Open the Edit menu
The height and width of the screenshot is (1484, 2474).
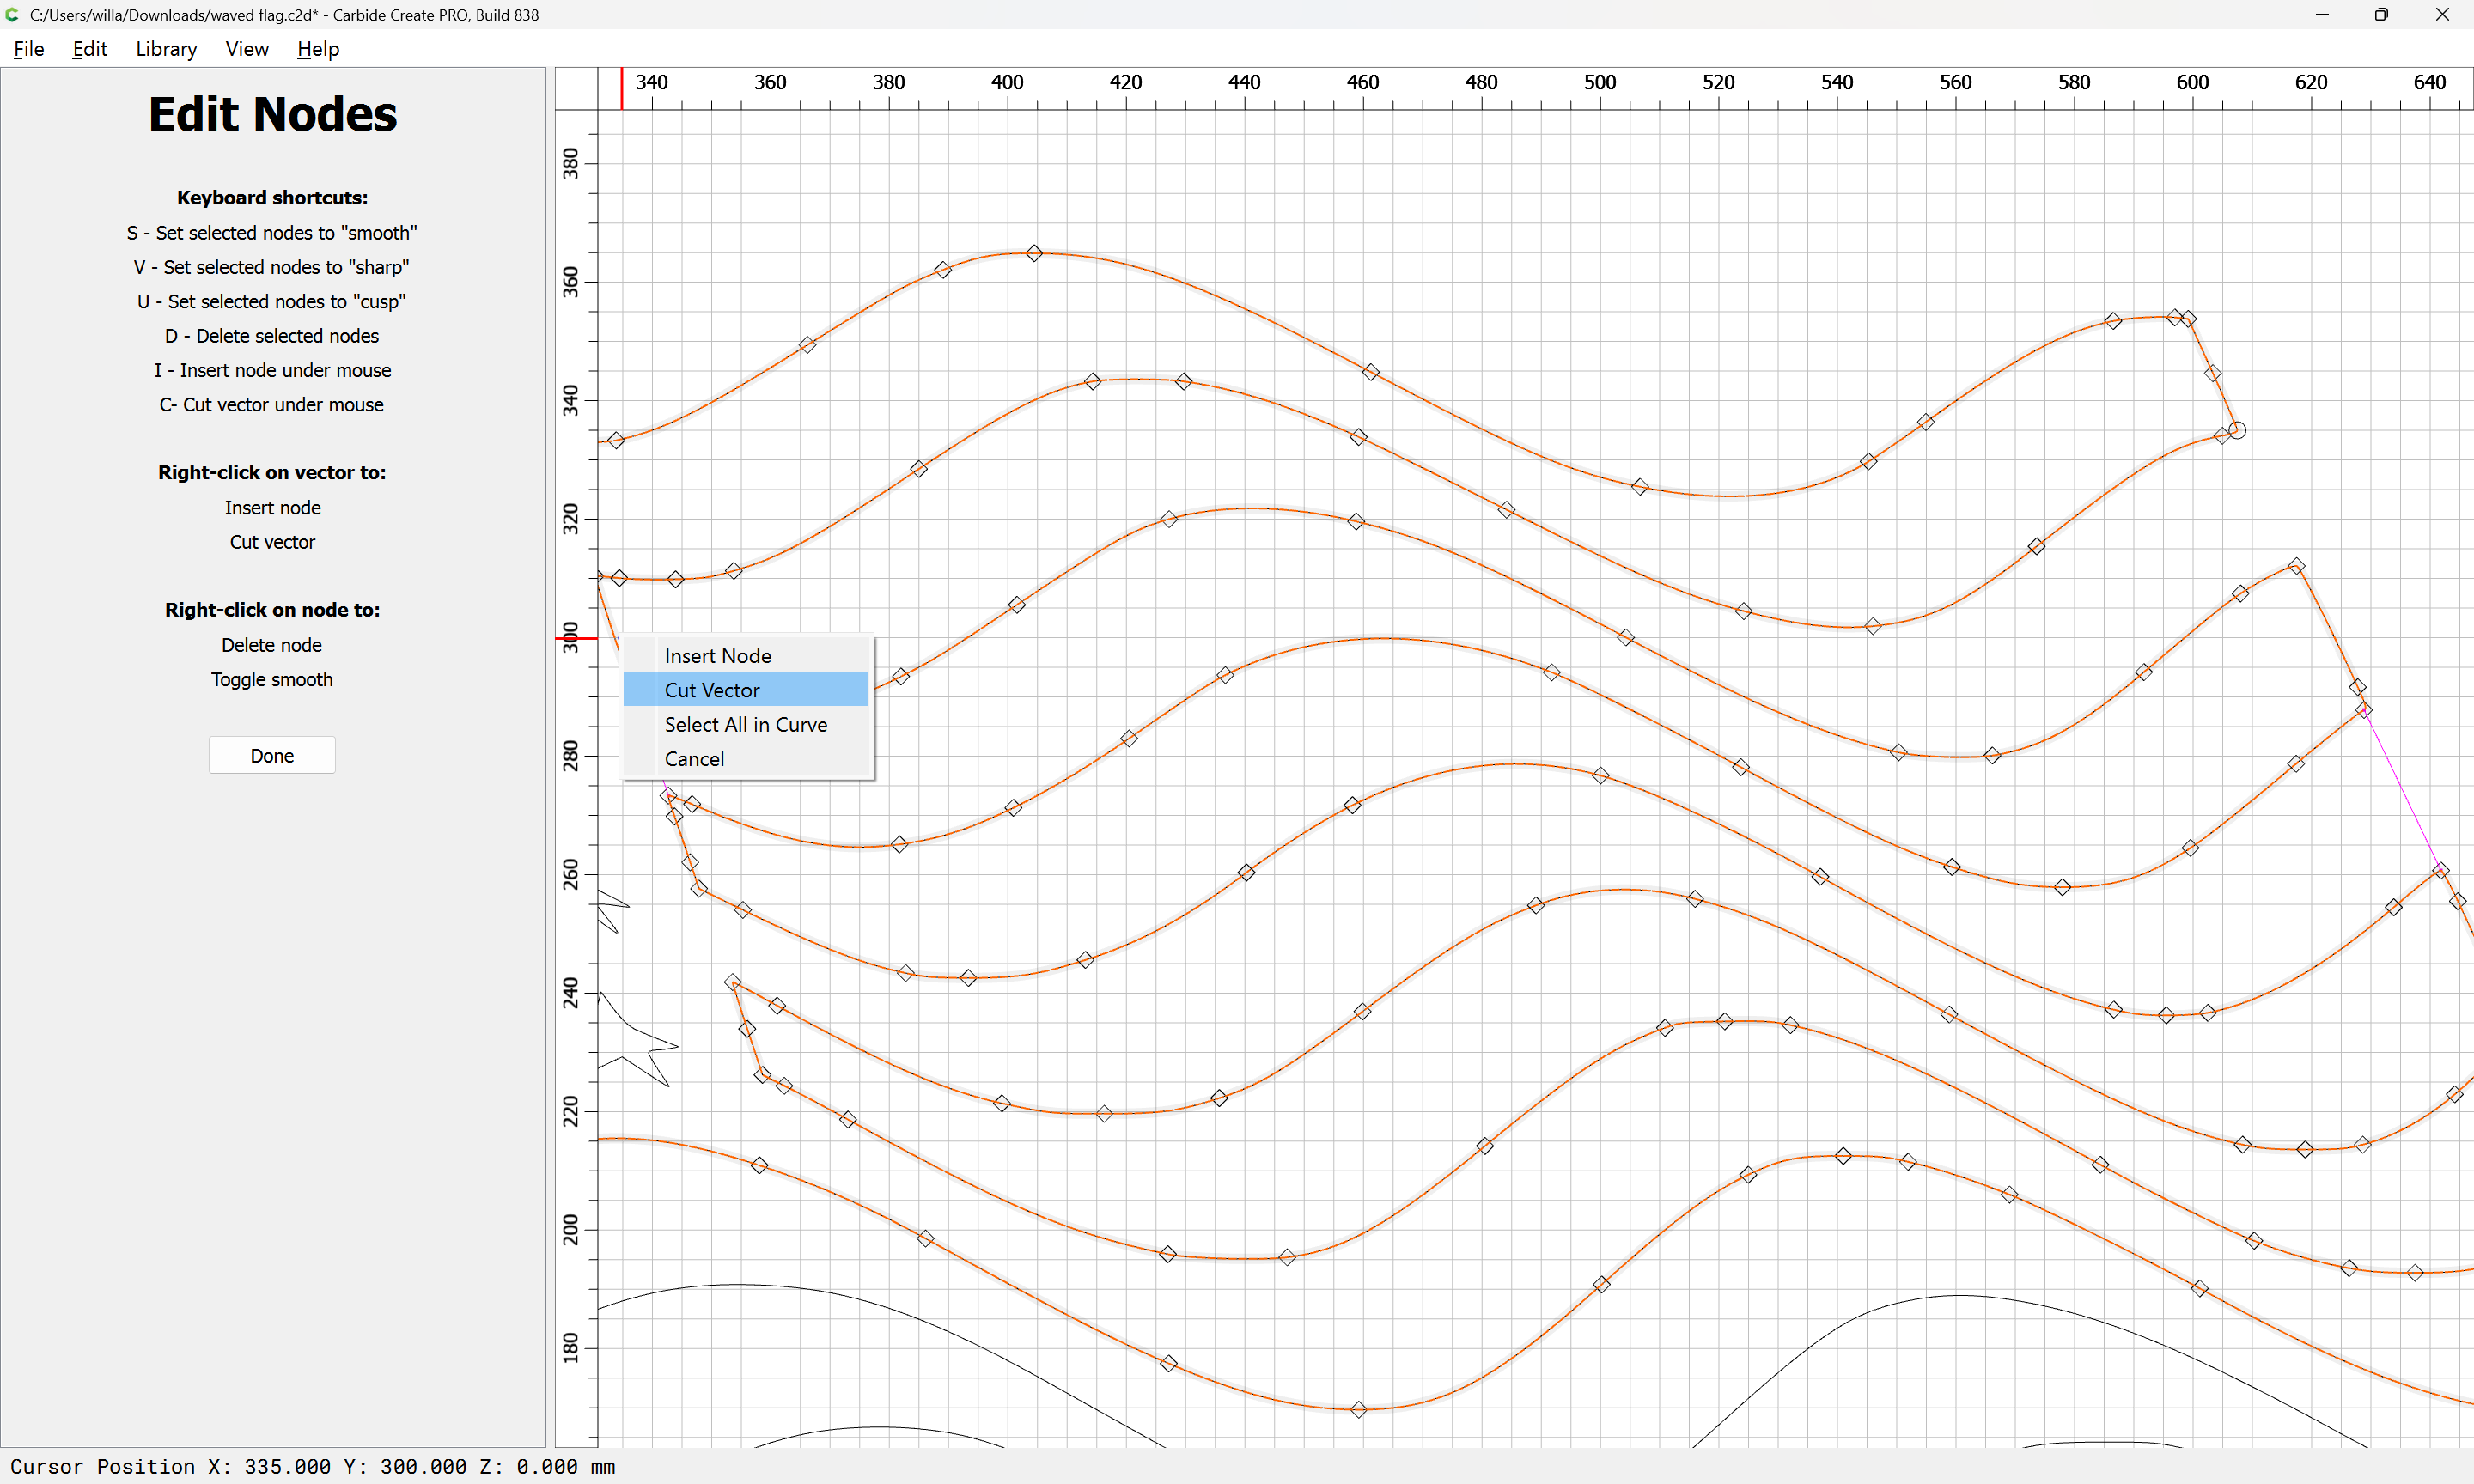click(x=89, y=49)
